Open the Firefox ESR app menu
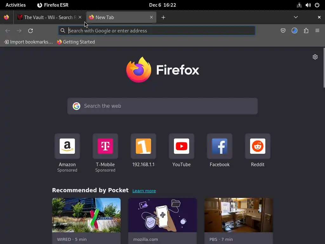 53,5
